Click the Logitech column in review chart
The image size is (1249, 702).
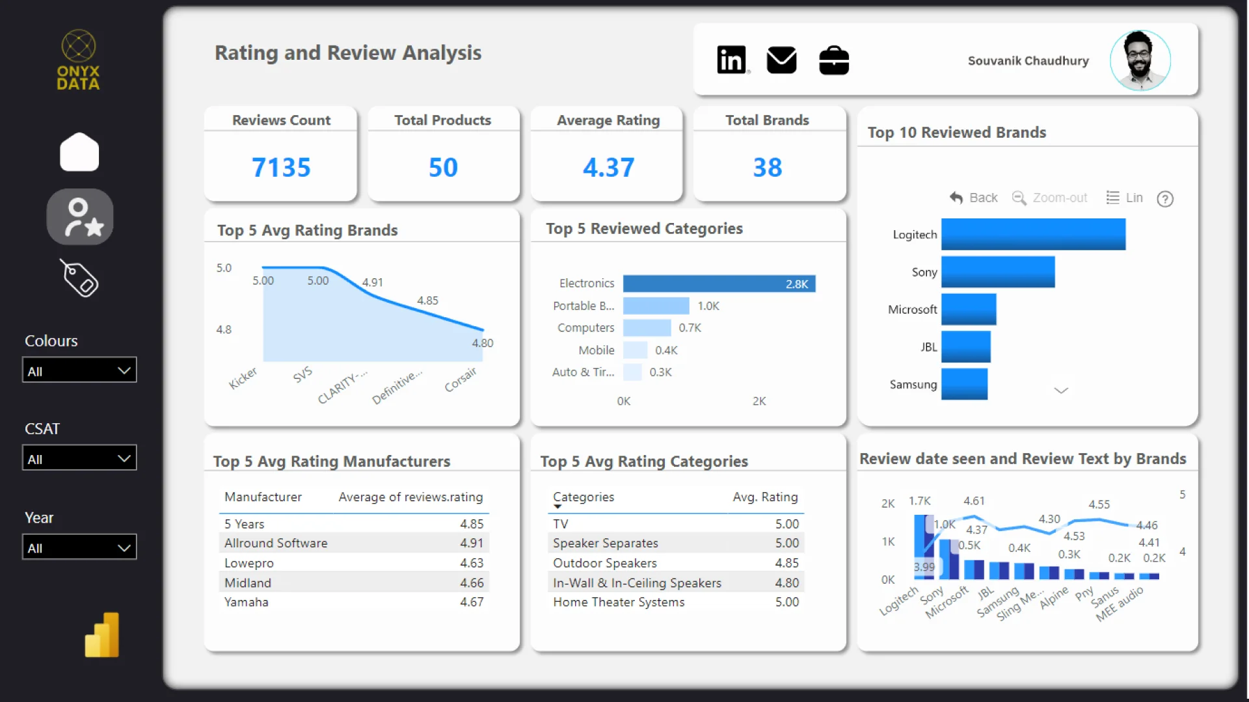(x=924, y=547)
